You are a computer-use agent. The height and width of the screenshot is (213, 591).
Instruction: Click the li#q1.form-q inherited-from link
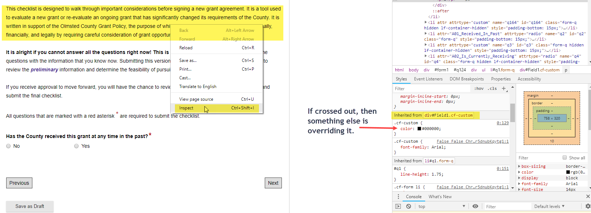coord(439,161)
